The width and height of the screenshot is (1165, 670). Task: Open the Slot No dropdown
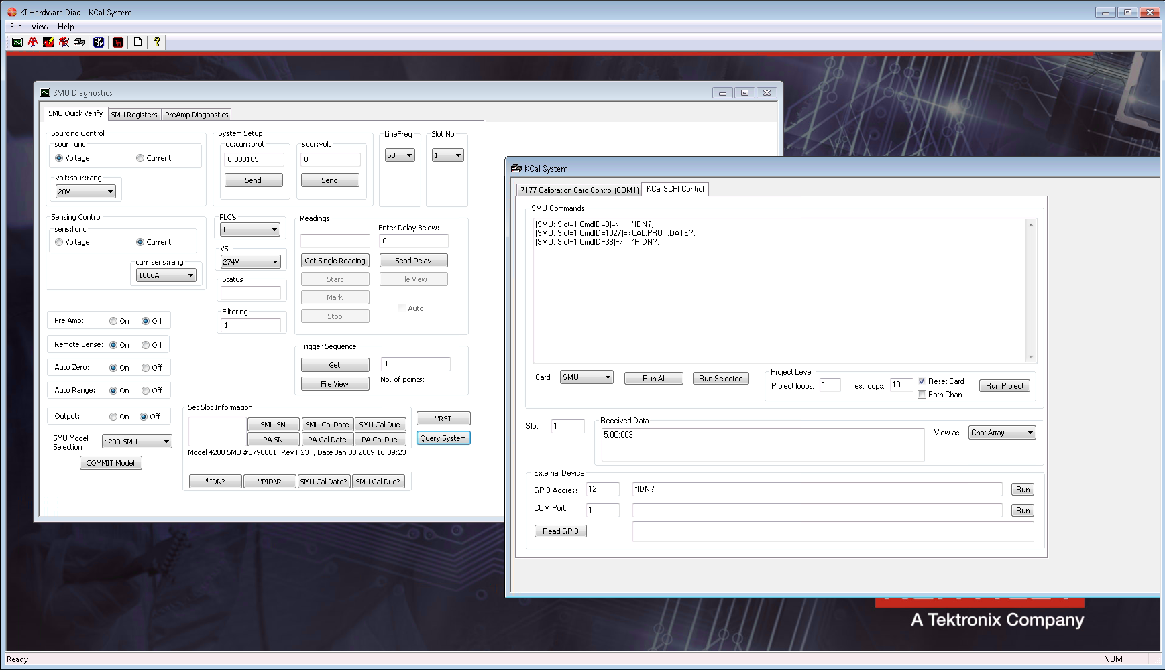coord(447,155)
